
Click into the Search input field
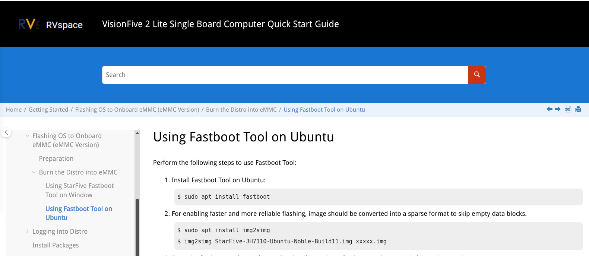click(x=285, y=75)
